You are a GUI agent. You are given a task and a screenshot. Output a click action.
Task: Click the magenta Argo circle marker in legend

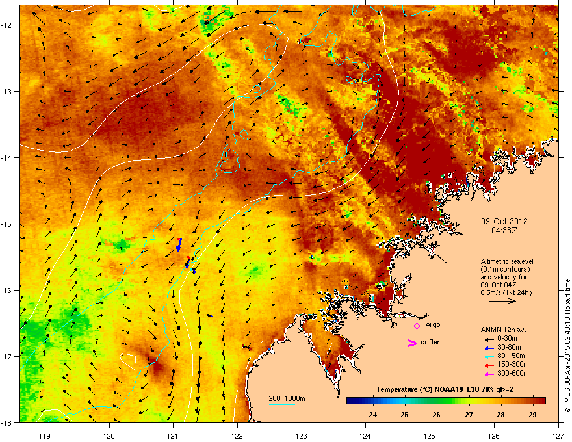point(417,326)
